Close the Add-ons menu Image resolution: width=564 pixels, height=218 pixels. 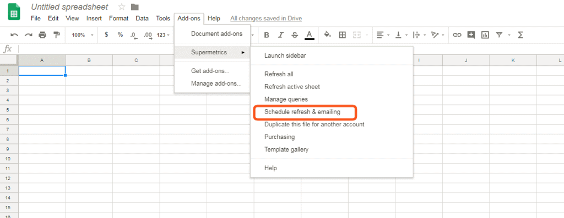[x=189, y=18]
